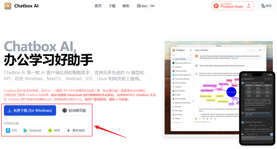Screen dimensions: 277x149
Task: Launch the web version via 启动网页版
Action: click(x=75, y=110)
